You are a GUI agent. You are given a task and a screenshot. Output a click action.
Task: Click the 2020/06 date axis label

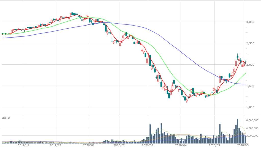point(243,145)
